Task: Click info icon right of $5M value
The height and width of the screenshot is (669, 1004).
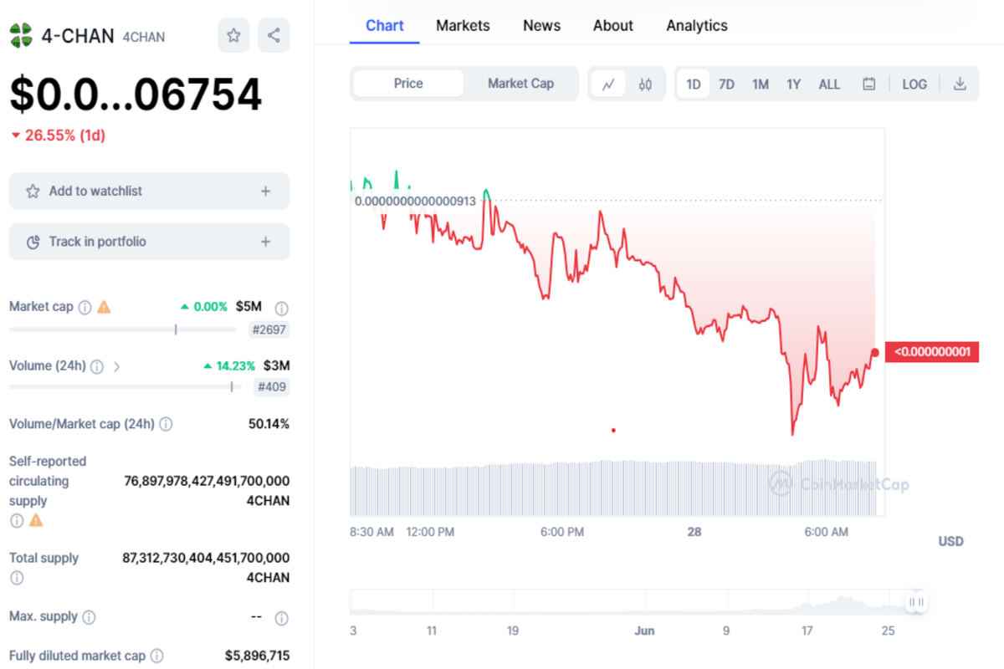Action: point(282,308)
